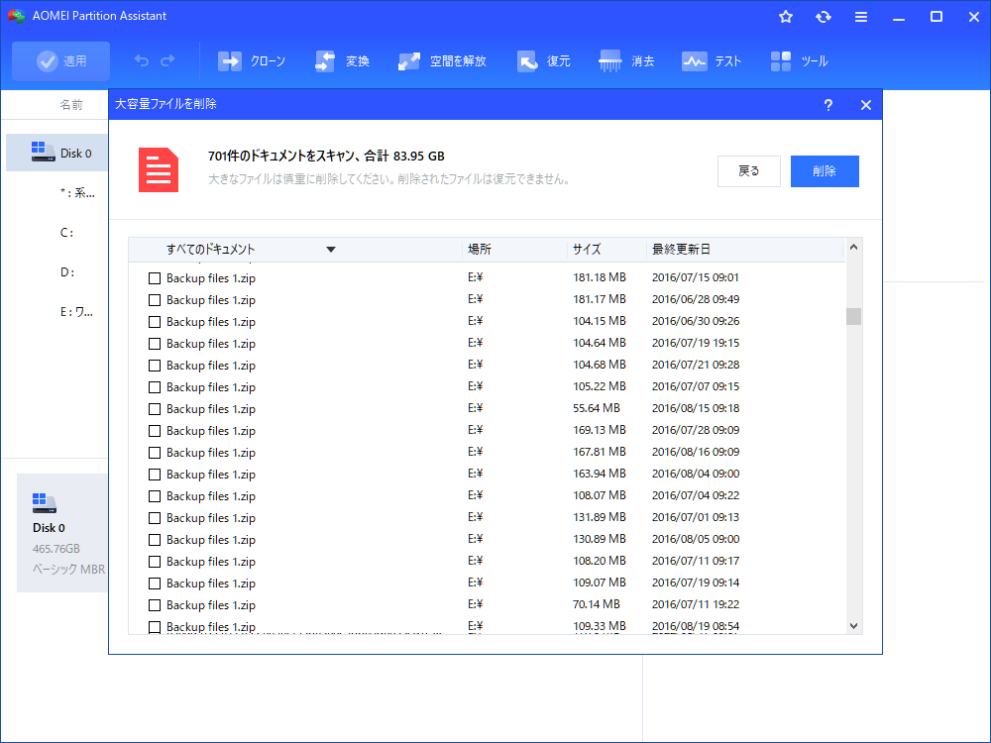Check the file sized 104.68 MB
This screenshot has width=991, height=743.
point(155,366)
